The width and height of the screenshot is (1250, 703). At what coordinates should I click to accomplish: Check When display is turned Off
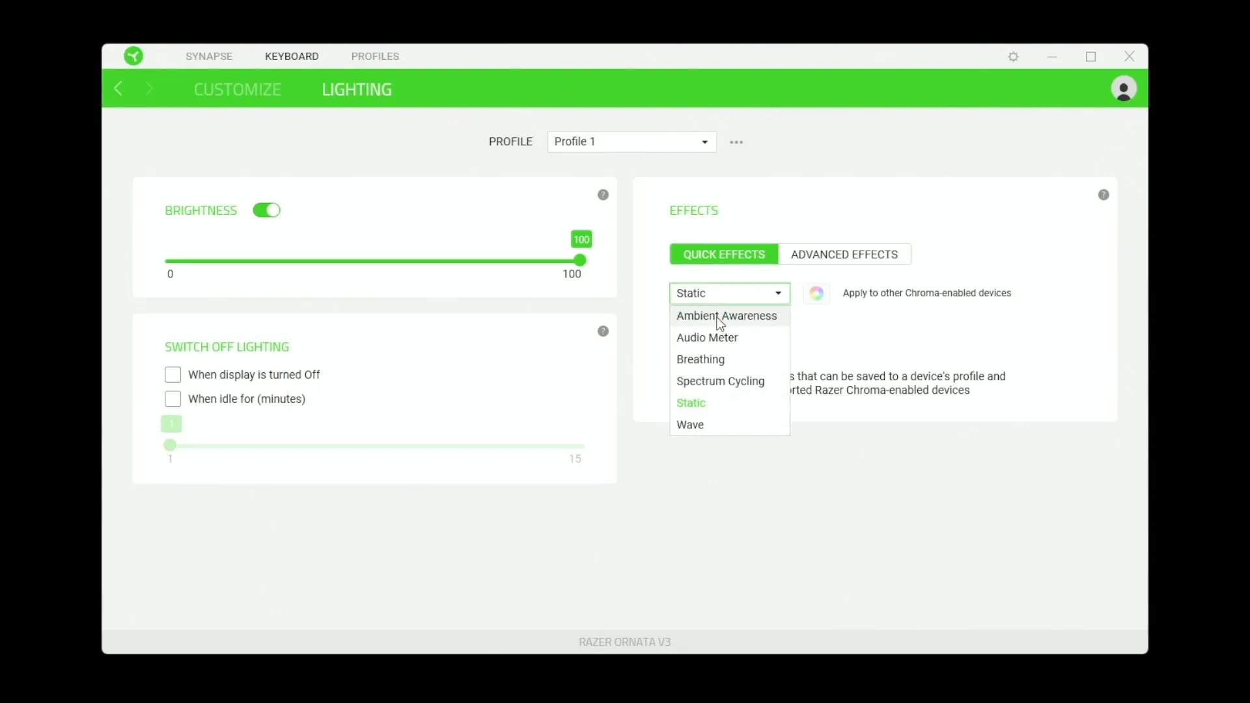click(173, 375)
